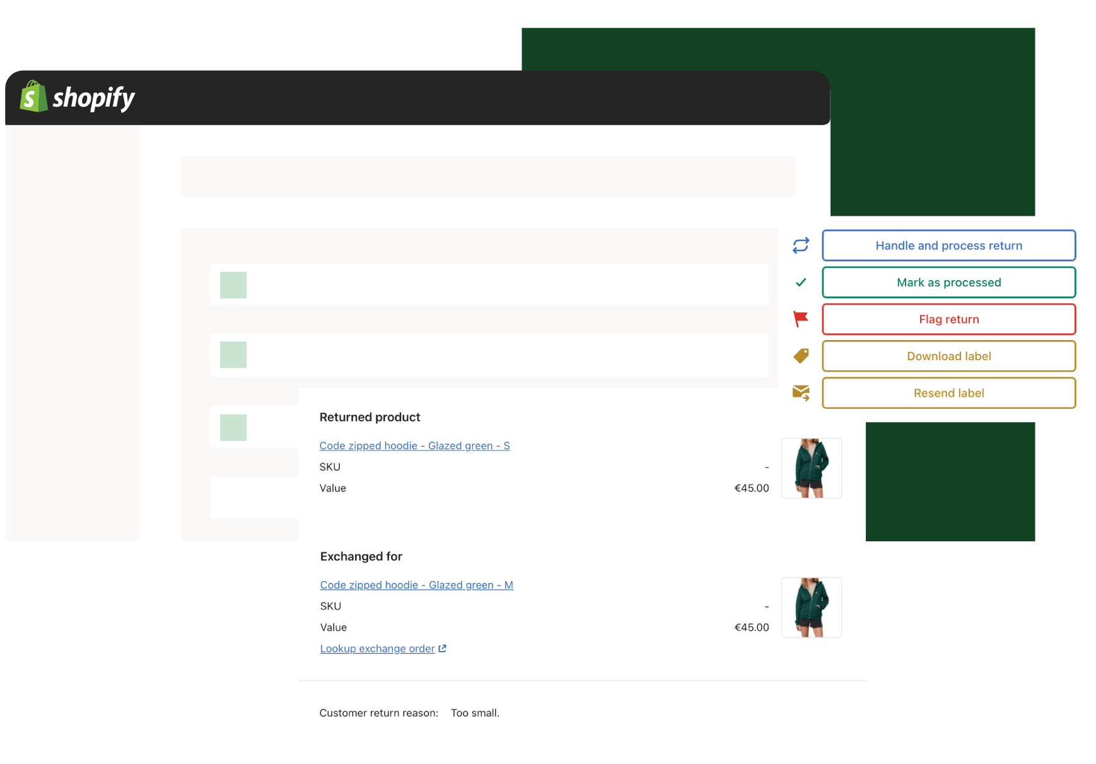Click the first green square list placeholder
This screenshot has height=764, width=1096.
(233, 285)
